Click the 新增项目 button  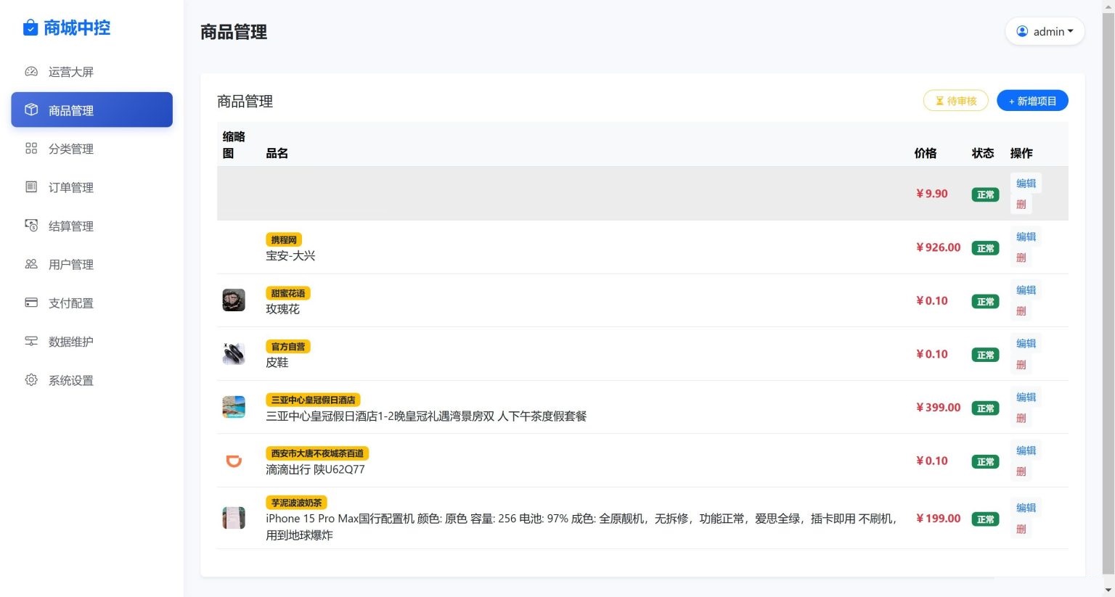[x=1032, y=100]
